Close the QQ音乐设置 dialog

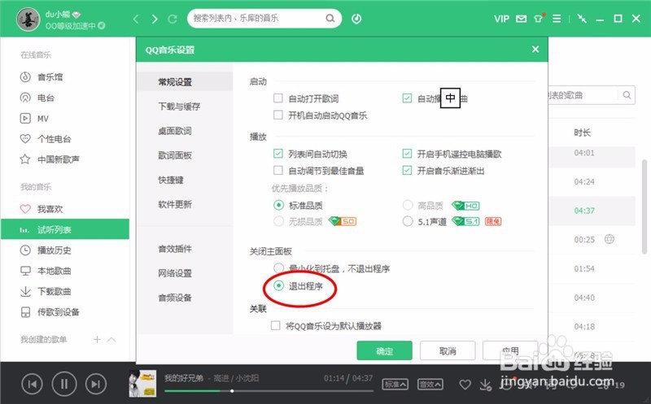click(535, 50)
